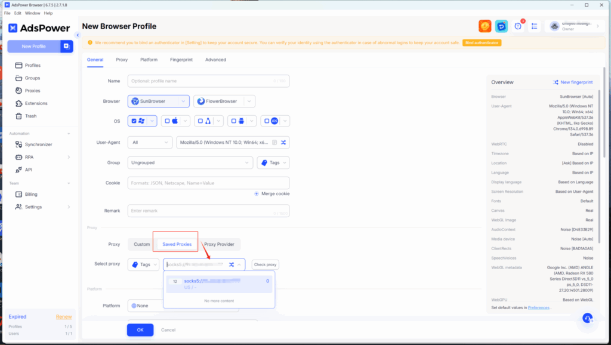Randomize the User-Agent string
The image size is (611, 345).
coord(283,143)
